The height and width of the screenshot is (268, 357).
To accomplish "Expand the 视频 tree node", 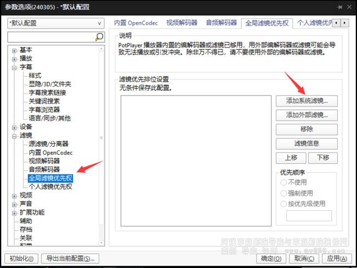I will (x=14, y=196).
